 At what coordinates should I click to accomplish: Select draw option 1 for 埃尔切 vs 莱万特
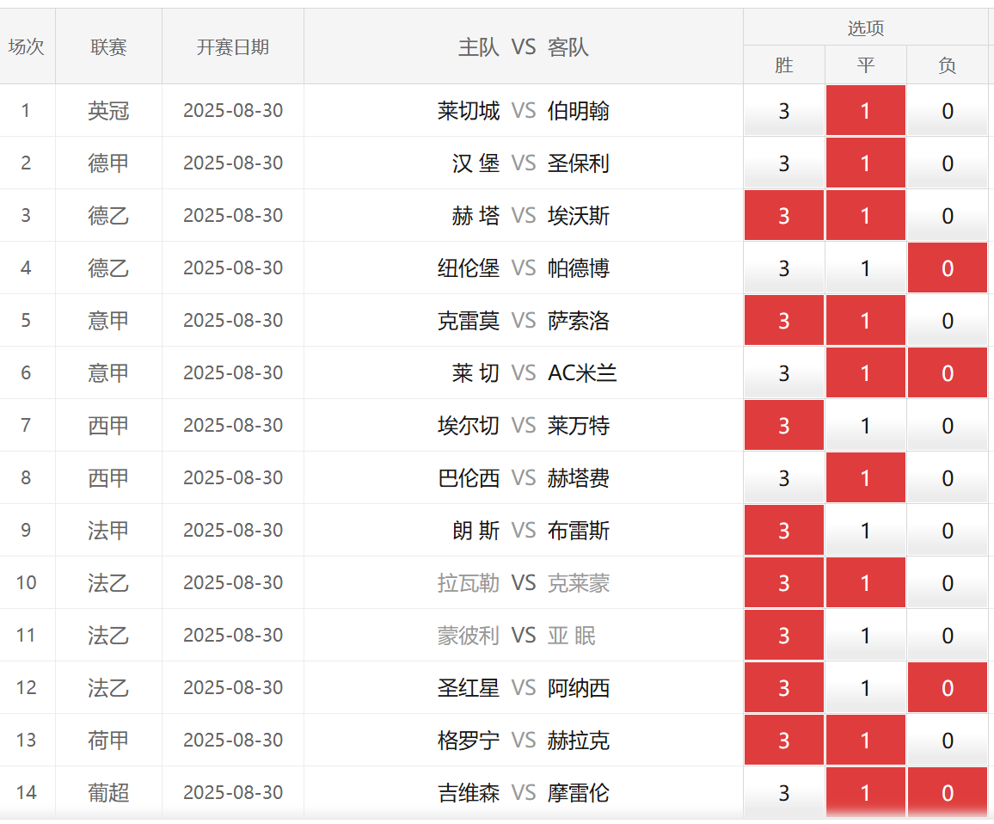point(866,425)
